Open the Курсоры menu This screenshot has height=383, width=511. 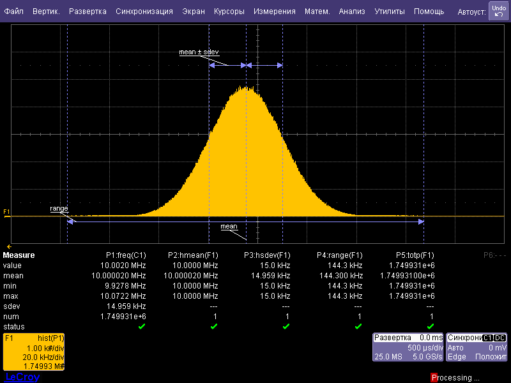229,11
